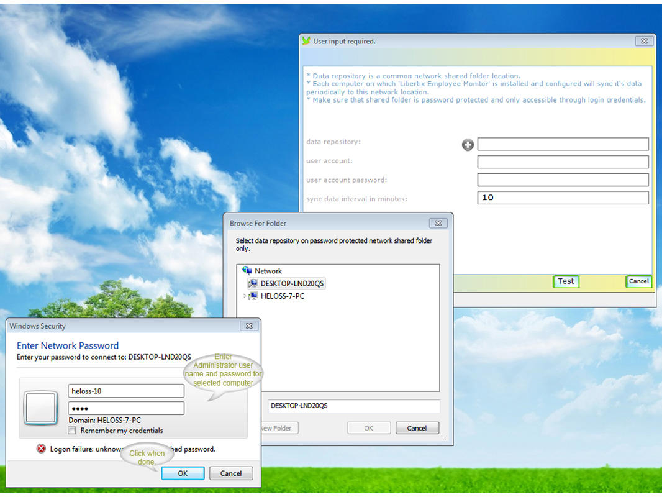This screenshot has height=497, width=662.
Task: Click the HELOSS-7-PC computer icon
Action: pos(253,296)
